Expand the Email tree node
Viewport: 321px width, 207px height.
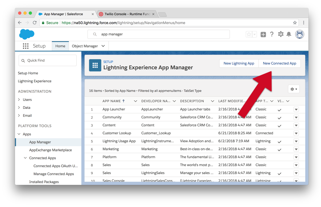point(19,115)
